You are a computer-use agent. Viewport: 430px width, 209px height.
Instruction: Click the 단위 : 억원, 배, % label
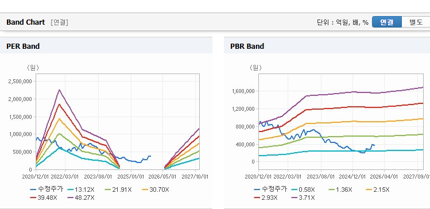click(x=343, y=22)
